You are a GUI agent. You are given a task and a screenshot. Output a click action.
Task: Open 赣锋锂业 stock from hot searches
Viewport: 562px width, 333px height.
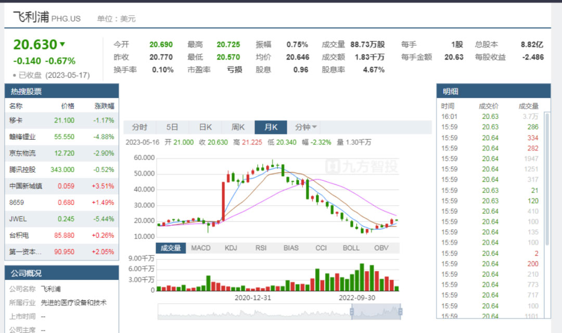22,137
